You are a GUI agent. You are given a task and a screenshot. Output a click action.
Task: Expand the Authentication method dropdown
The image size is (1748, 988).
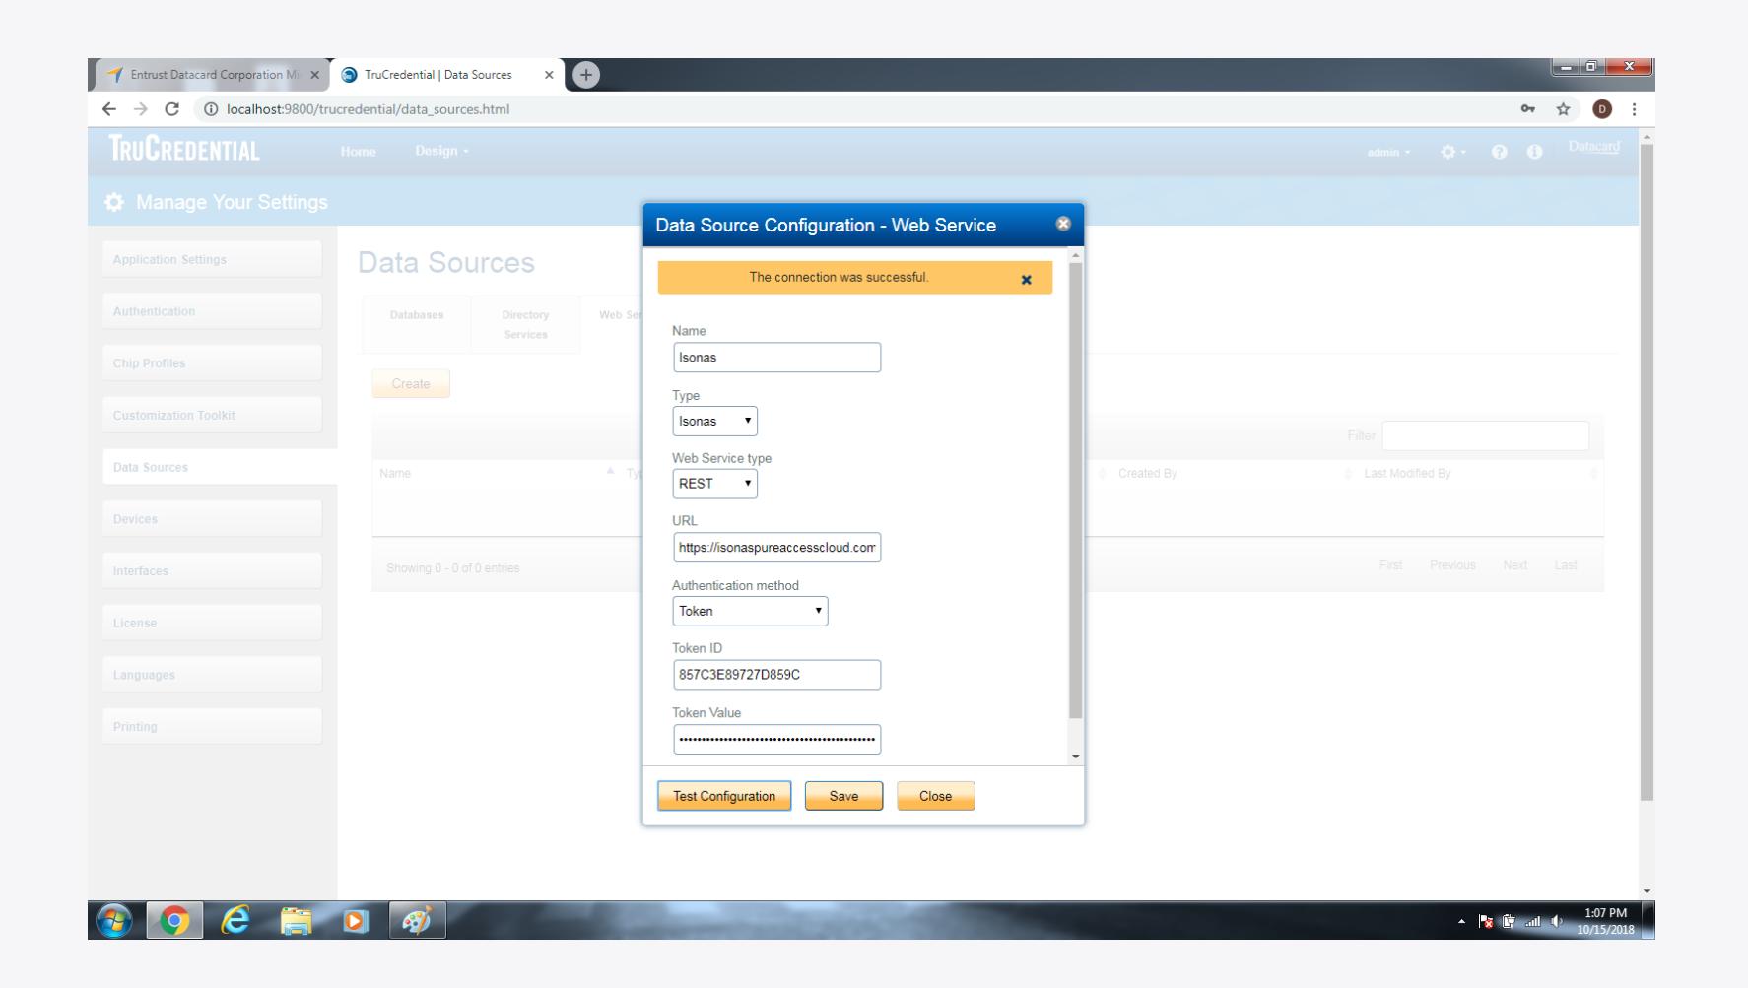750,611
